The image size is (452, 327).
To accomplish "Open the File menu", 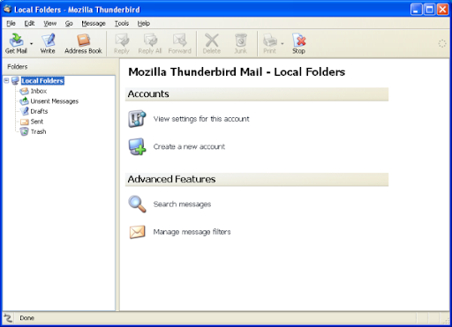I will coord(11,23).
